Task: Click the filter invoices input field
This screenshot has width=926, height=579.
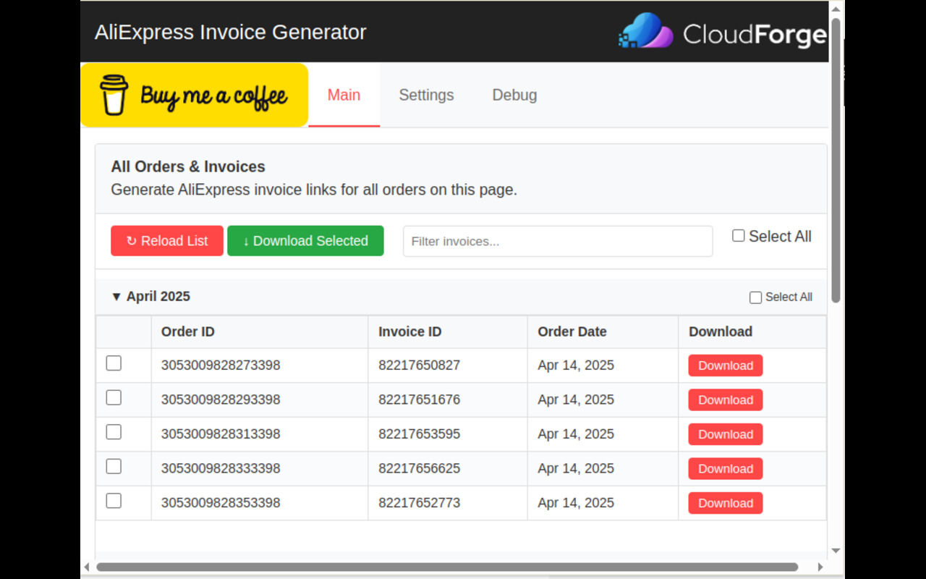Action: (557, 241)
